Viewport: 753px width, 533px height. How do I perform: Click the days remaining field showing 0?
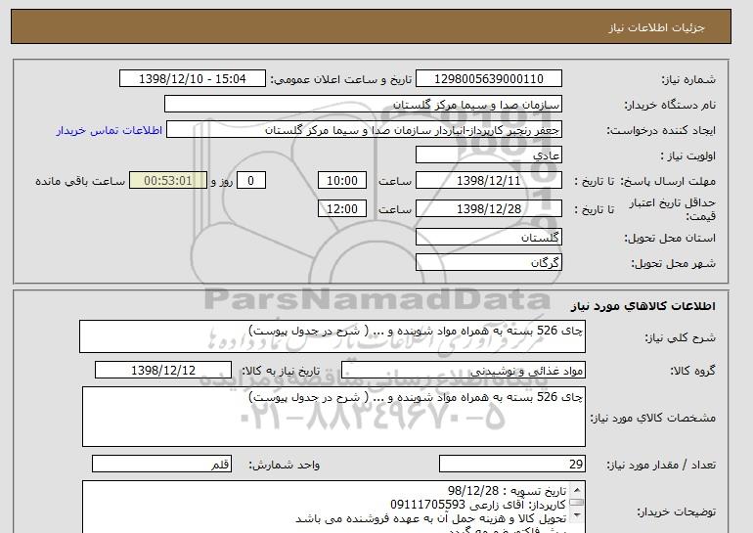coord(250,181)
